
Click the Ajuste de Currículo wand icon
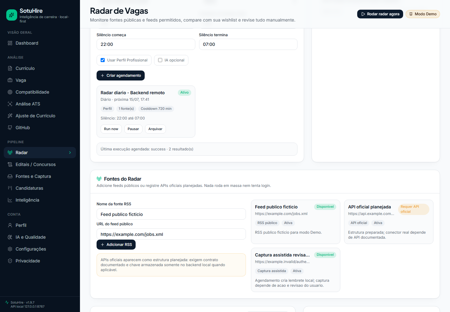pos(10,116)
